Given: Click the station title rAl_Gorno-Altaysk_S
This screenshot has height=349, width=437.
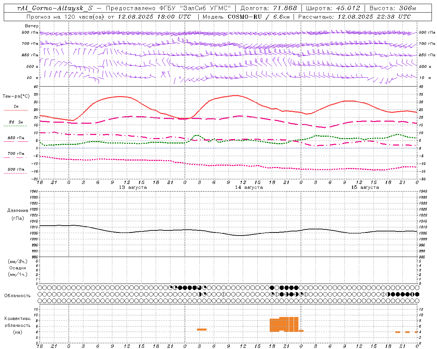Looking at the screenshot, I should pos(55,9).
